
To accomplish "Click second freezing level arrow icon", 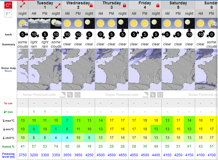I will click(x=153, y=95).
